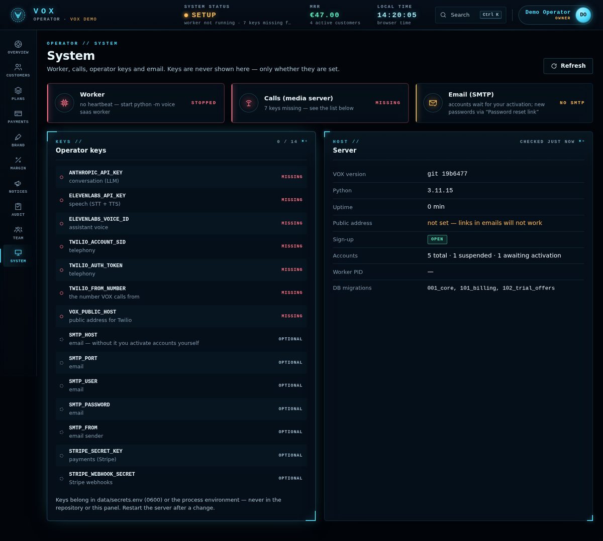Click the local time 14:20:05
The height and width of the screenshot is (541, 603).
[x=397, y=15]
